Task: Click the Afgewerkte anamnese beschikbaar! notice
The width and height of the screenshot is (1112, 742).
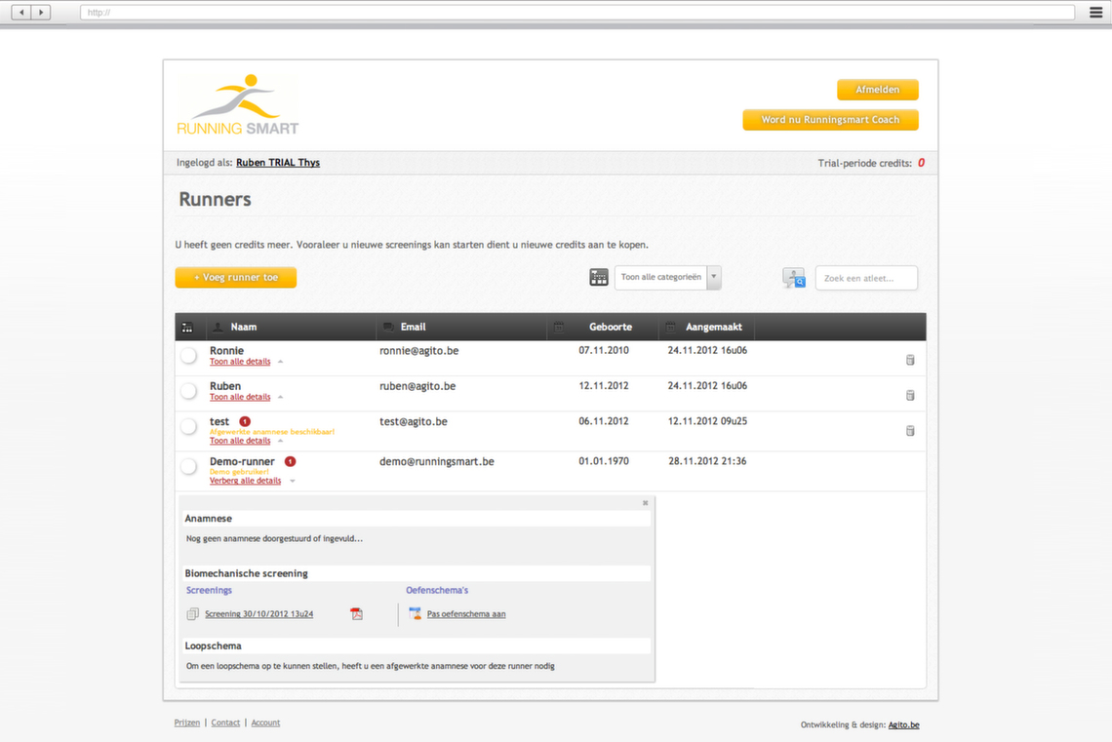Action: pyautogui.click(x=271, y=432)
